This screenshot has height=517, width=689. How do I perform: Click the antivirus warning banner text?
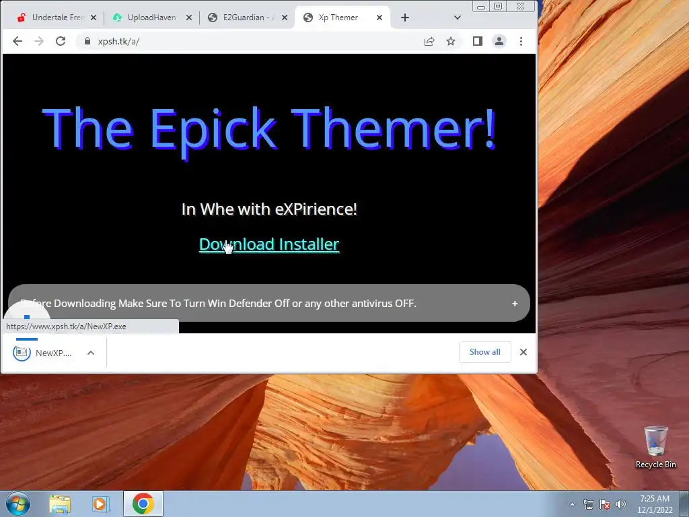219,304
